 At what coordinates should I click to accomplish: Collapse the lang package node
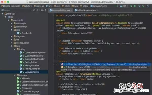[11, 46]
